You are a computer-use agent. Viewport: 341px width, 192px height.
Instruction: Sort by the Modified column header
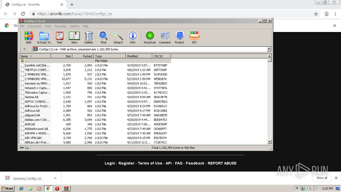[x=139, y=56]
